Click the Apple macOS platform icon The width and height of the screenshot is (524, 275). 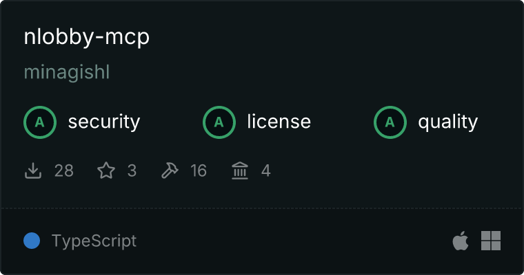click(461, 241)
